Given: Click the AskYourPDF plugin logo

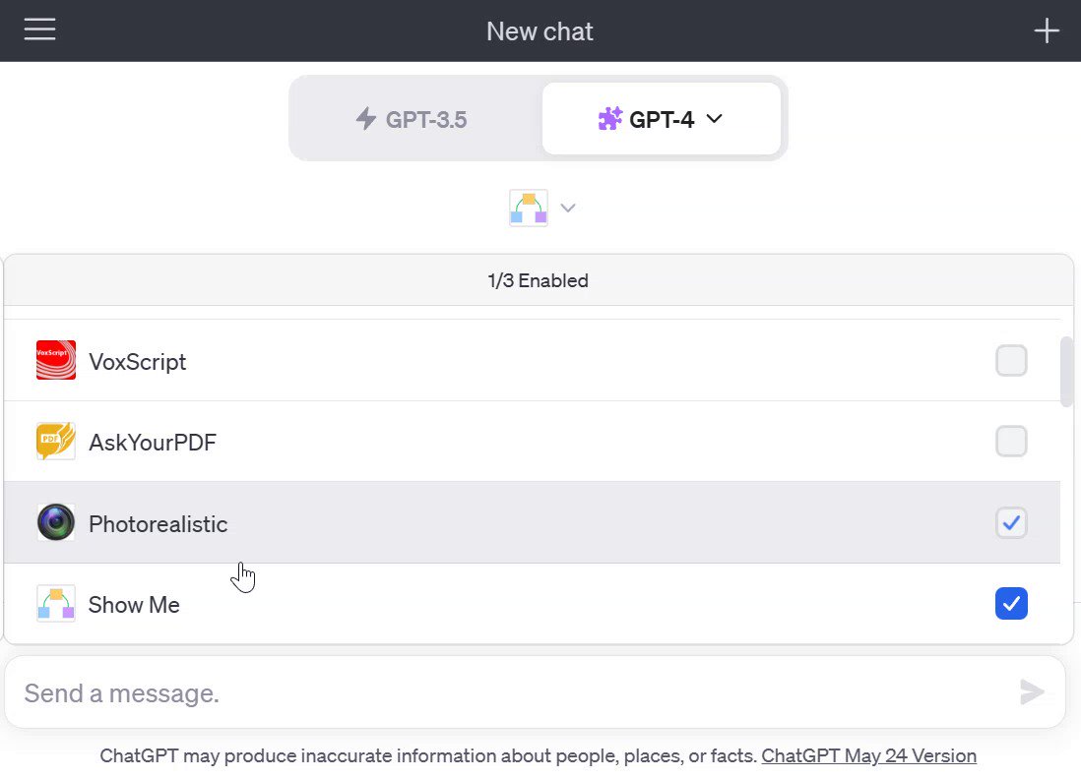Looking at the screenshot, I should [56, 441].
